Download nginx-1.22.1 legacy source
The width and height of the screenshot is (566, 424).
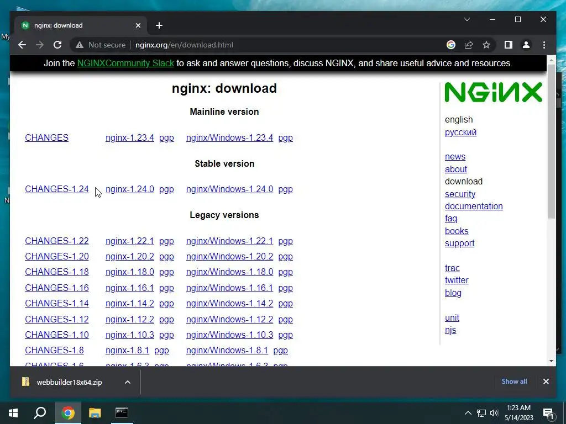(129, 241)
